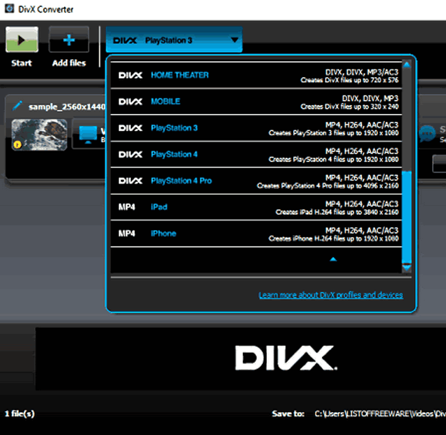Open the PlayStation 3 profile dropdown
Viewport: 446px width, 435px height.
174,40
